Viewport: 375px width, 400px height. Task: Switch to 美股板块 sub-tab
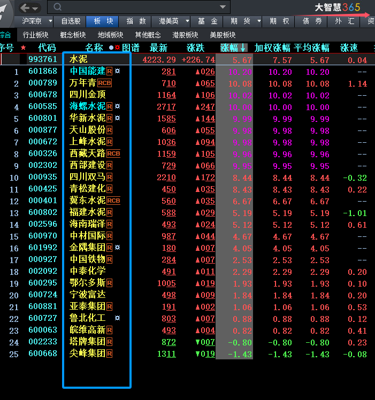click(223, 35)
